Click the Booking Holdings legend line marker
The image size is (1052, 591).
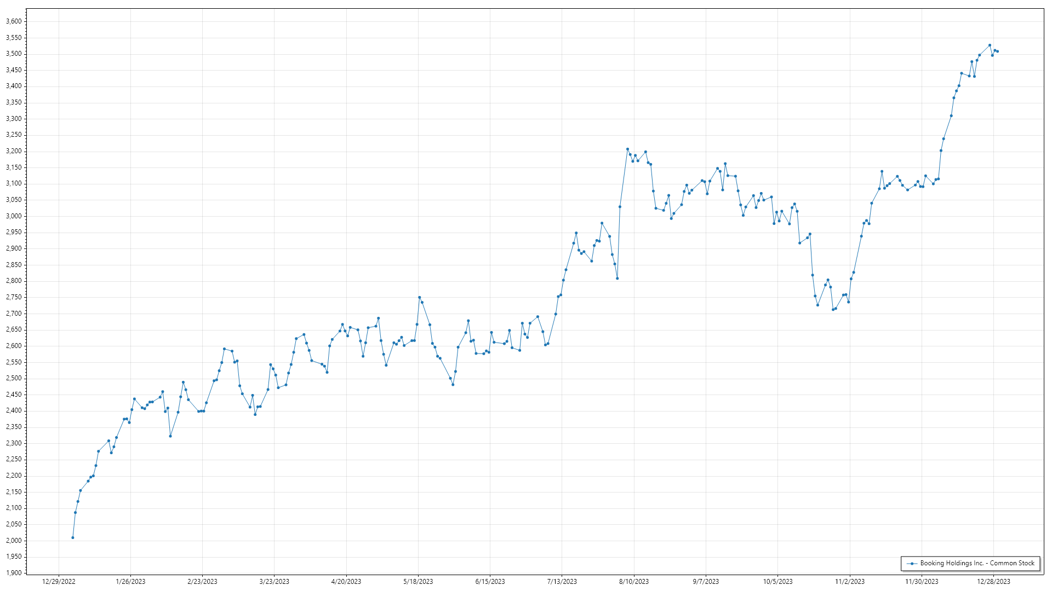pyautogui.click(x=912, y=563)
